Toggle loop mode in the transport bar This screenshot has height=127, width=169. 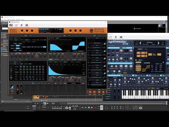point(102,108)
